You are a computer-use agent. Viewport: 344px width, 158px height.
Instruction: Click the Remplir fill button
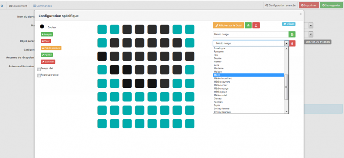(47, 34)
